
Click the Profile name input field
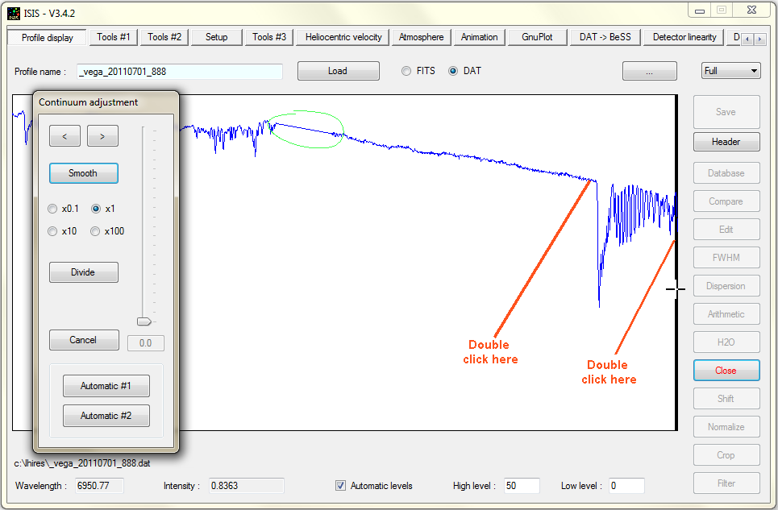pyautogui.click(x=180, y=72)
